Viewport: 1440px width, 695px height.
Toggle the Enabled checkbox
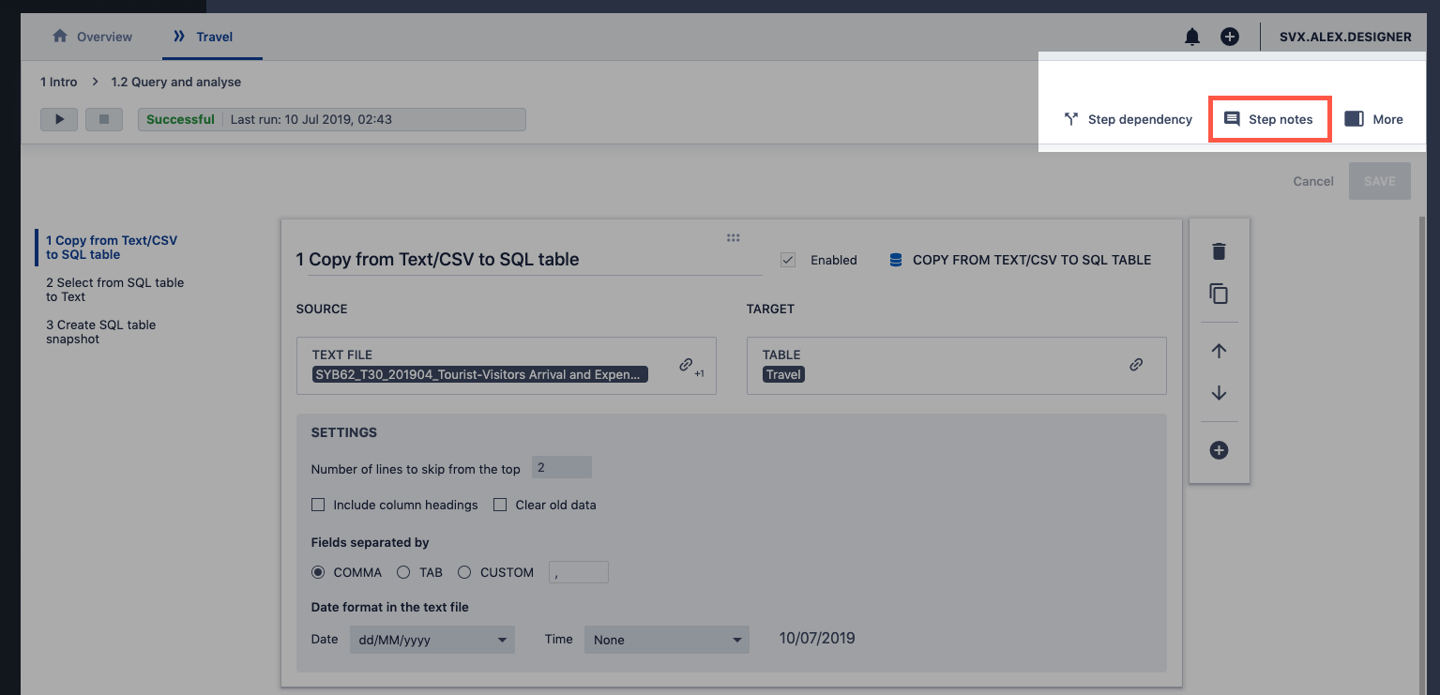788,260
